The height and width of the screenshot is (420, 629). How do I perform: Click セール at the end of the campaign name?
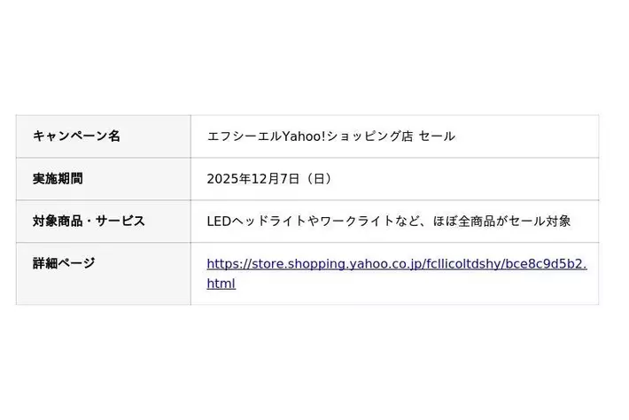437,136
